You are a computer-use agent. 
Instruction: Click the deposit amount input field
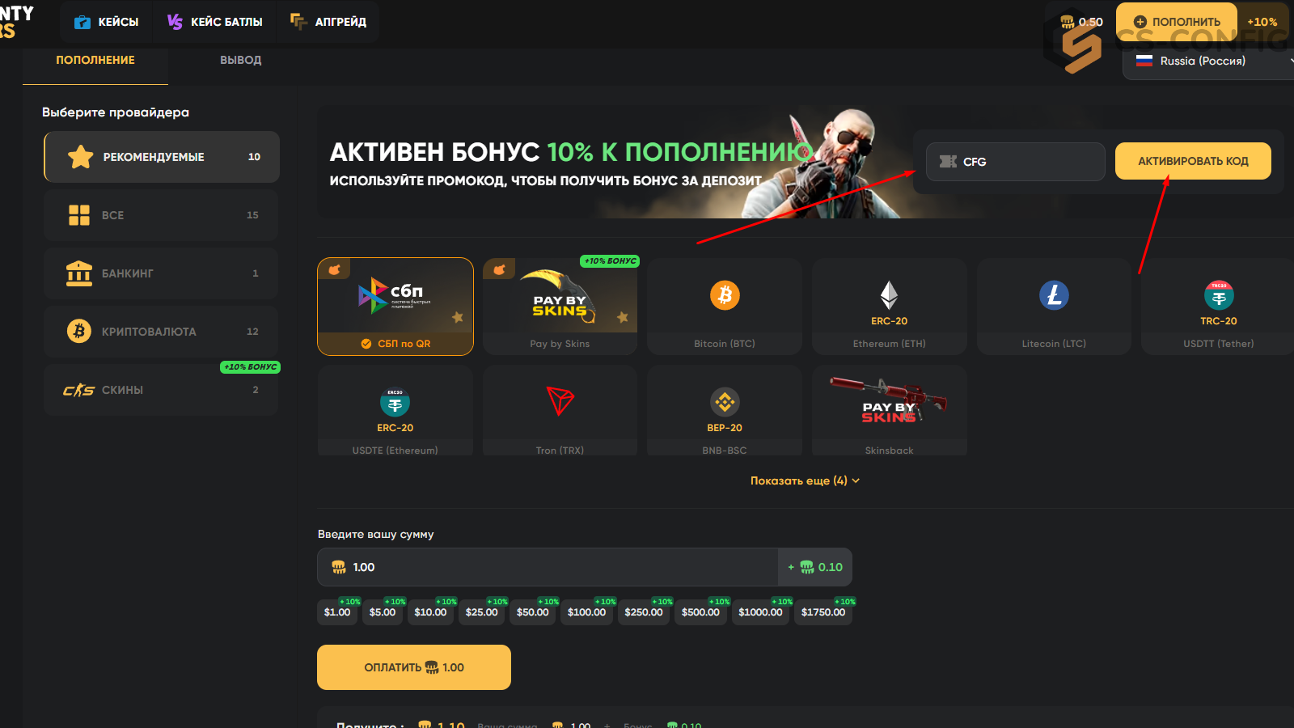click(x=548, y=567)
